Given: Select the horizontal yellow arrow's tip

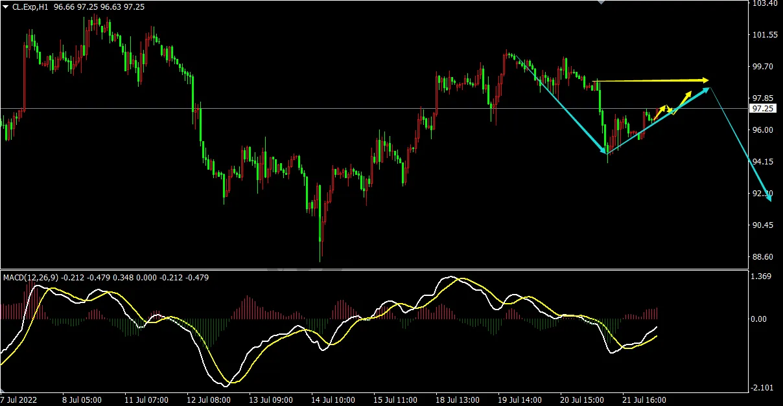Looking at the screenshot, I should [x=705, y=80].
